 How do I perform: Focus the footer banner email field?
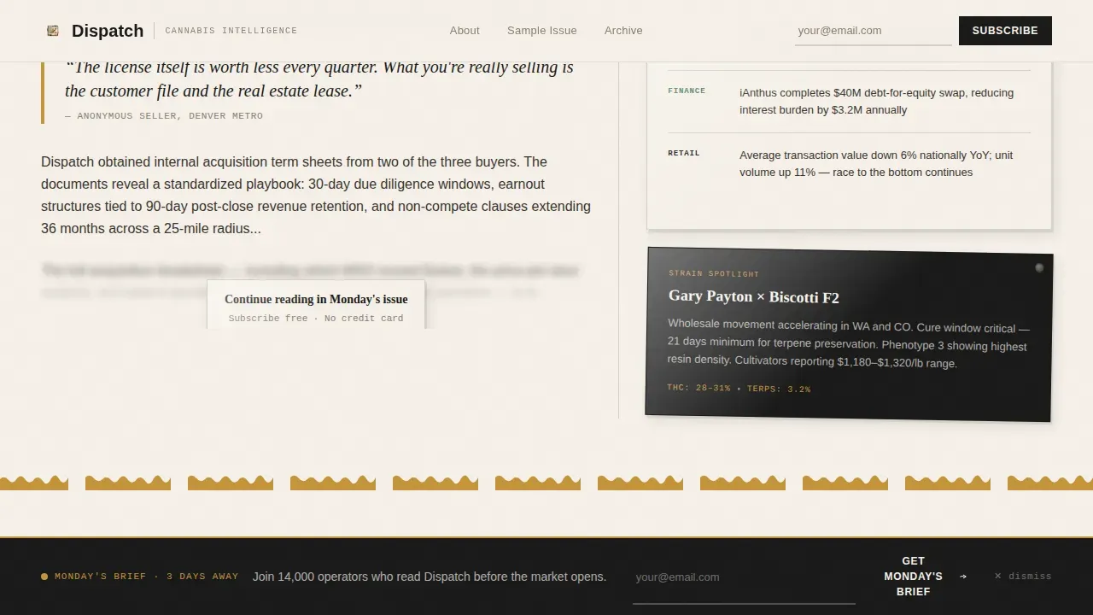coord(744,577)
